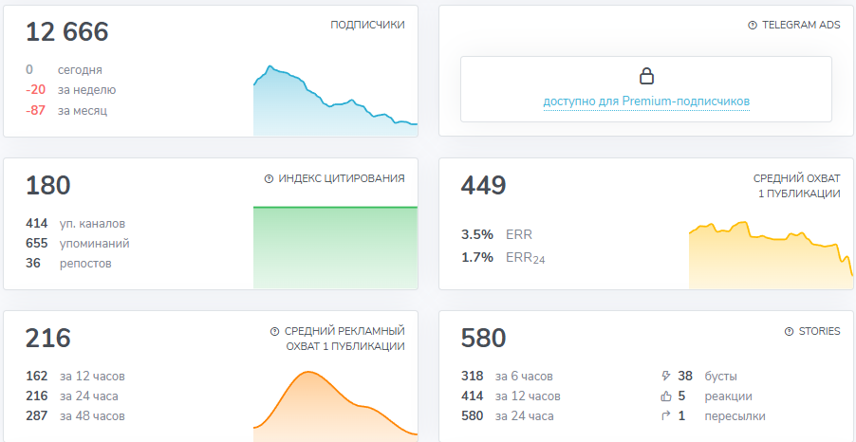Viewport: 856px width, 442px height.
Task: Click the help icon beside TELEGRAM ADS
Action: click(x=753, y=26)
